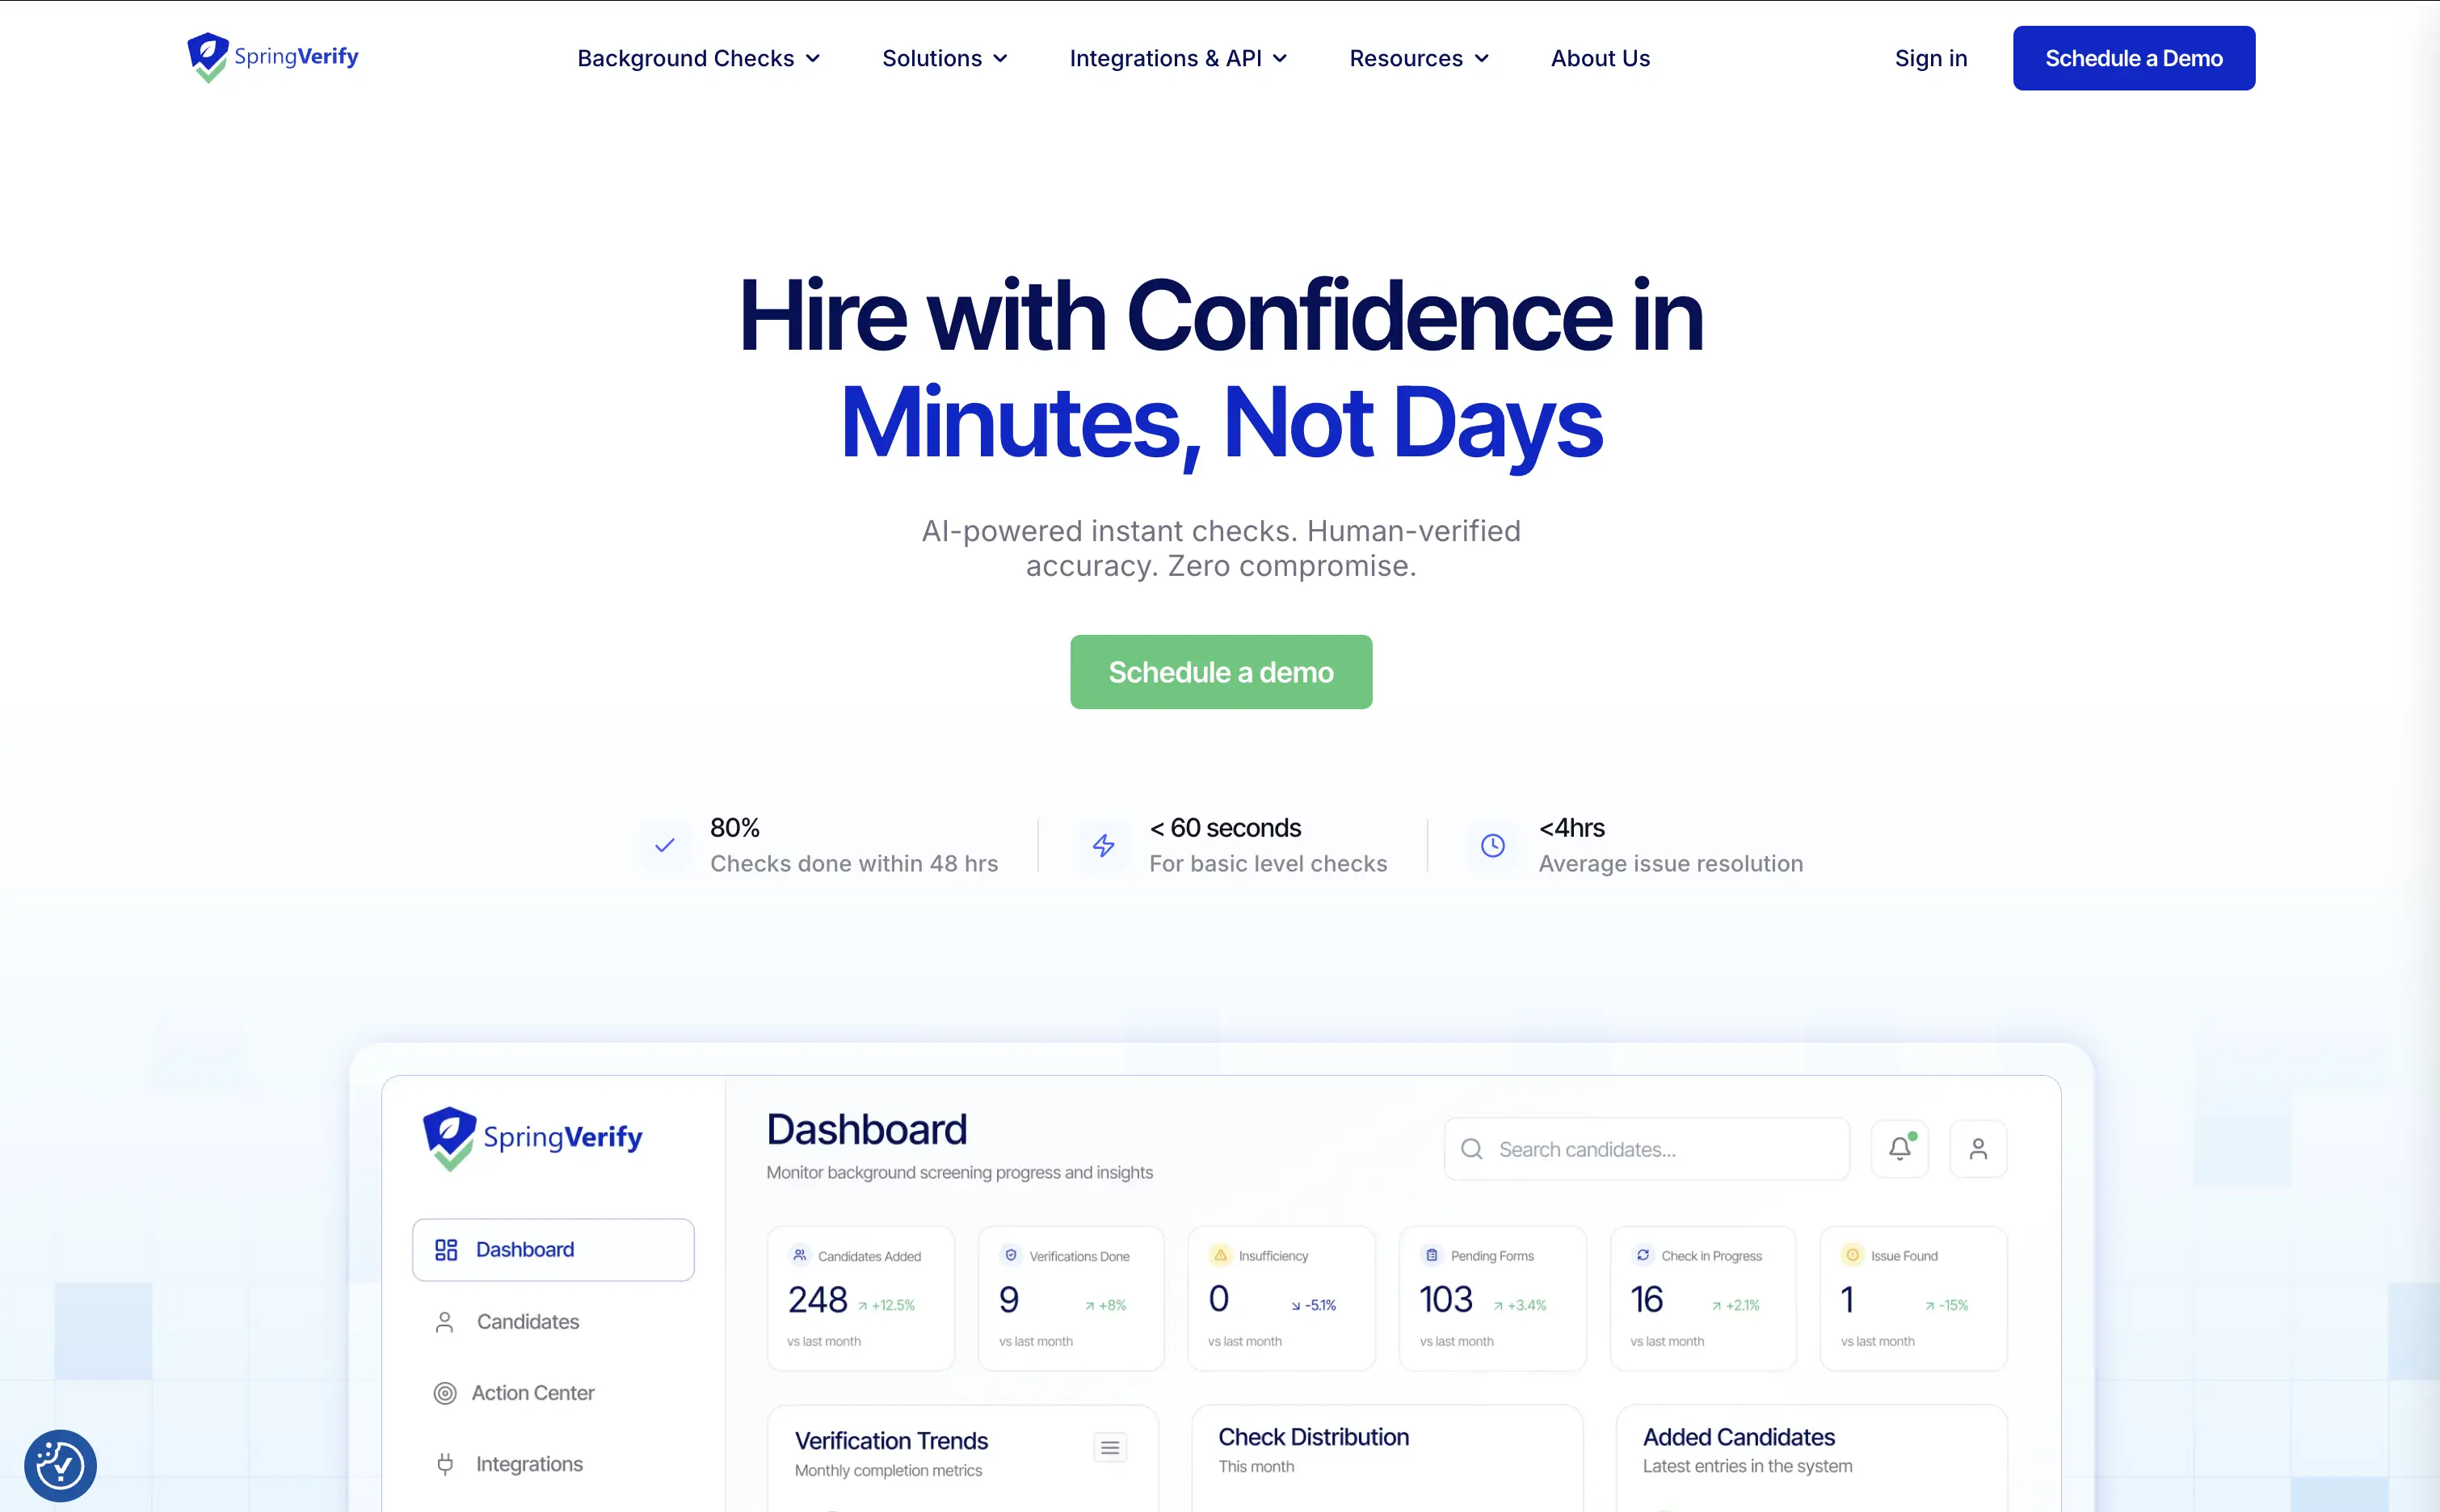2440x1512 pixels.
Task: Click the Check in Progress refresh icon
Action: tap(1643, 1254)
